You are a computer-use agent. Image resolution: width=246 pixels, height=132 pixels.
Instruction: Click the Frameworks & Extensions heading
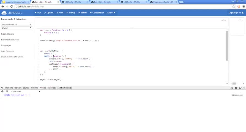[14, 19]
